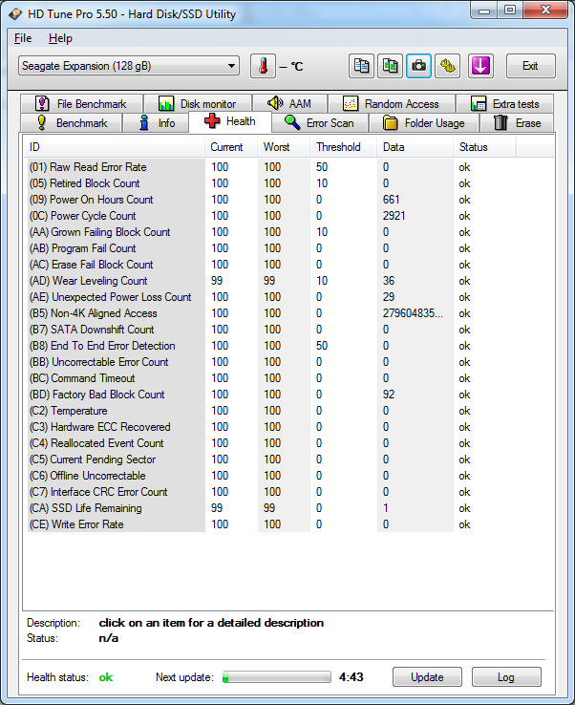
Task: Click the camera save screenshot icon
Action: tap(418, 66)
